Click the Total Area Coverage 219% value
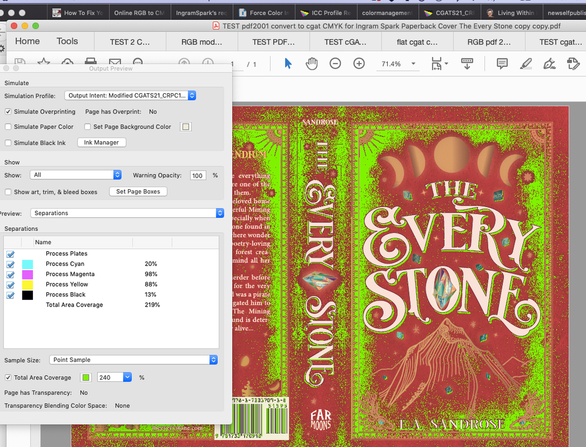Image resolution: width=586 pixels, height=447 pixels. 152,305
